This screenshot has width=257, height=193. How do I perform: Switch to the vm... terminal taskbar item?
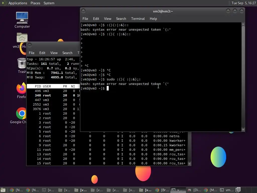tap(227, 190)
